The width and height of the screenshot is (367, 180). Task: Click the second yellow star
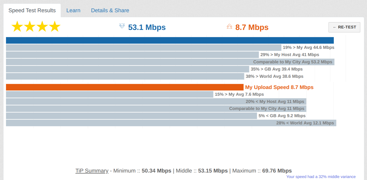(30, 26)
